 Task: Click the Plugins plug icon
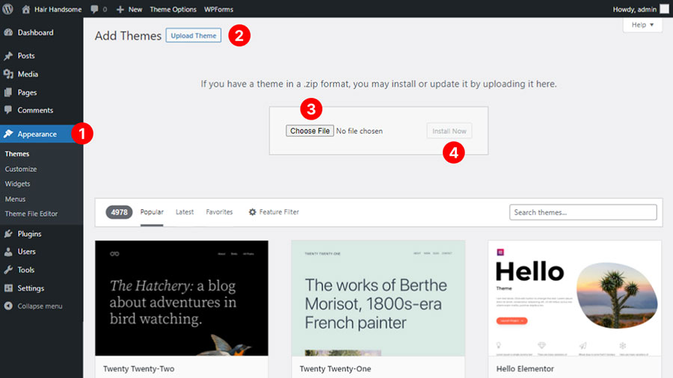coord(8,234)
